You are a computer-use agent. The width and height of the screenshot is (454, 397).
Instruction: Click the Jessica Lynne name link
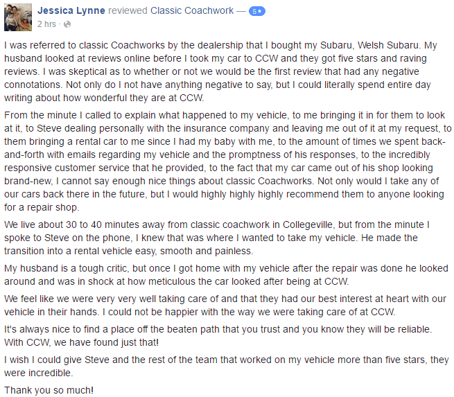pyautogui.click(x=71, y=10)
